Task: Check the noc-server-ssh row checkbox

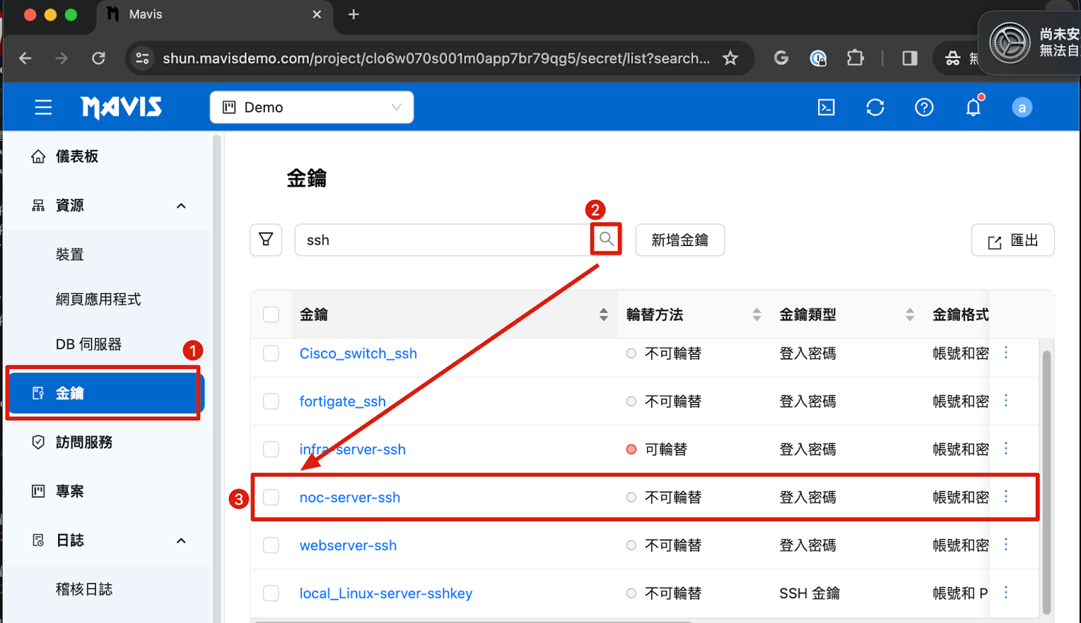Action: (x=271, y=497)
